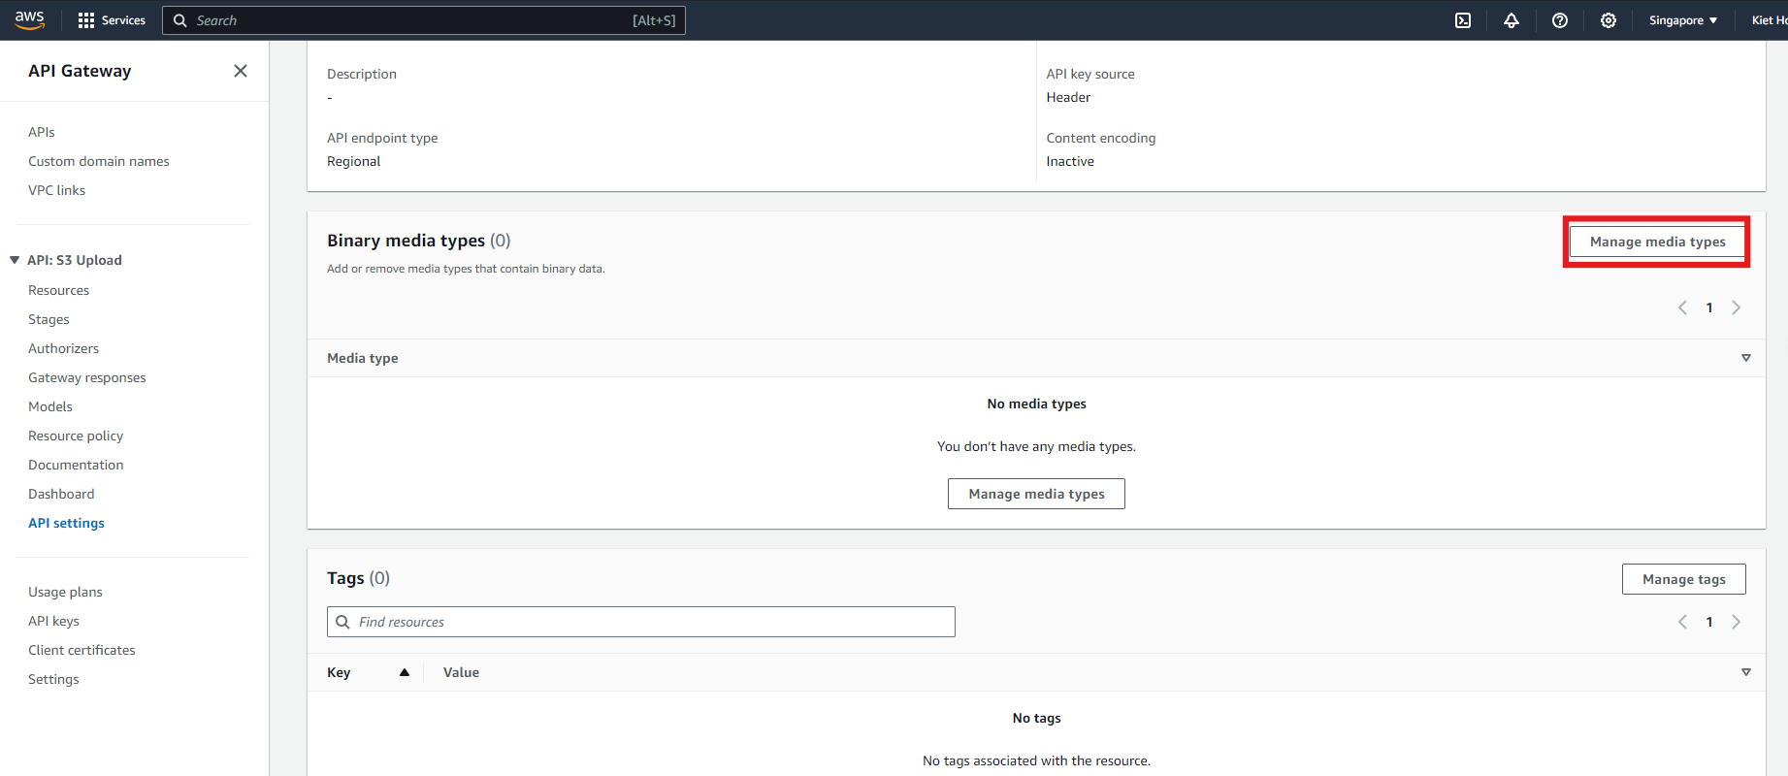Open the help question mark icon

coord(1560,20)
